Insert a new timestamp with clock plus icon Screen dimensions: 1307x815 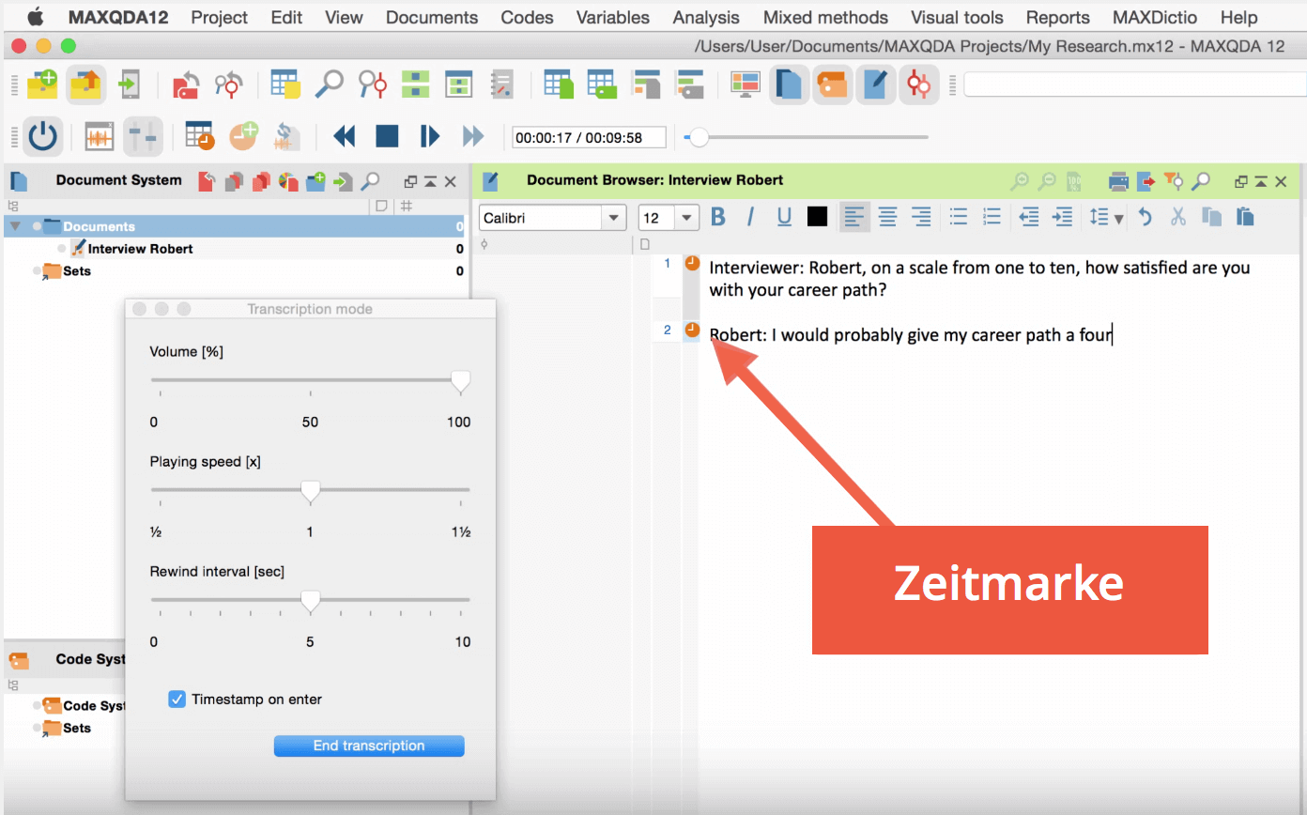click(x=243, y=135)
